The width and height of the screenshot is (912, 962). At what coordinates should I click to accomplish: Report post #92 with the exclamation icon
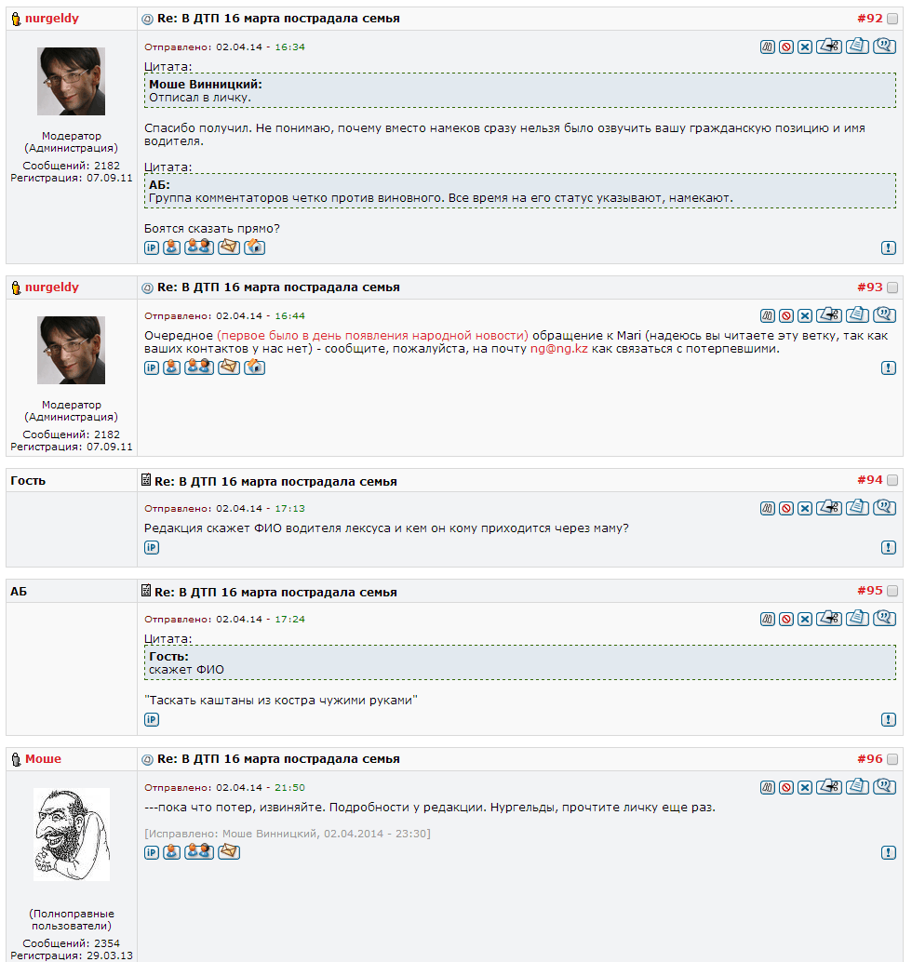point(889,247)
